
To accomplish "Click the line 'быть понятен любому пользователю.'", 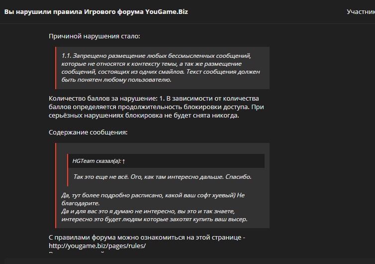I will [x=116, y=80].
